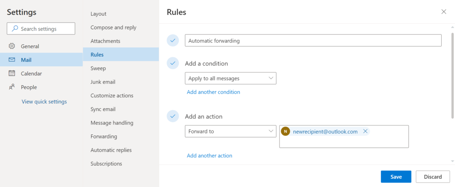Click the Calendar icon in sidebar

coord(12,73)
